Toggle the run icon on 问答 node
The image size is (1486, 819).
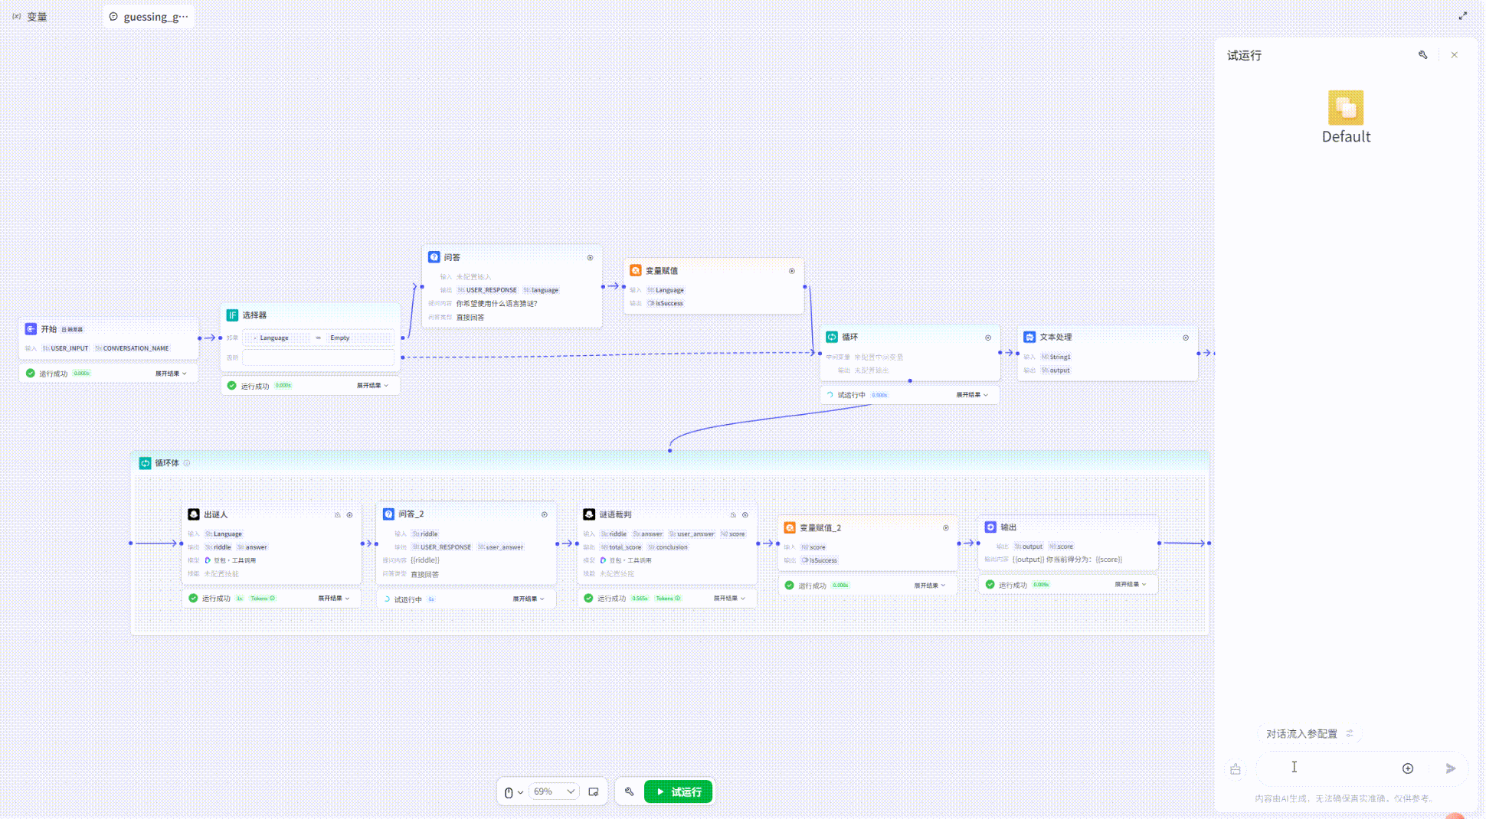(x=590, y=258)
